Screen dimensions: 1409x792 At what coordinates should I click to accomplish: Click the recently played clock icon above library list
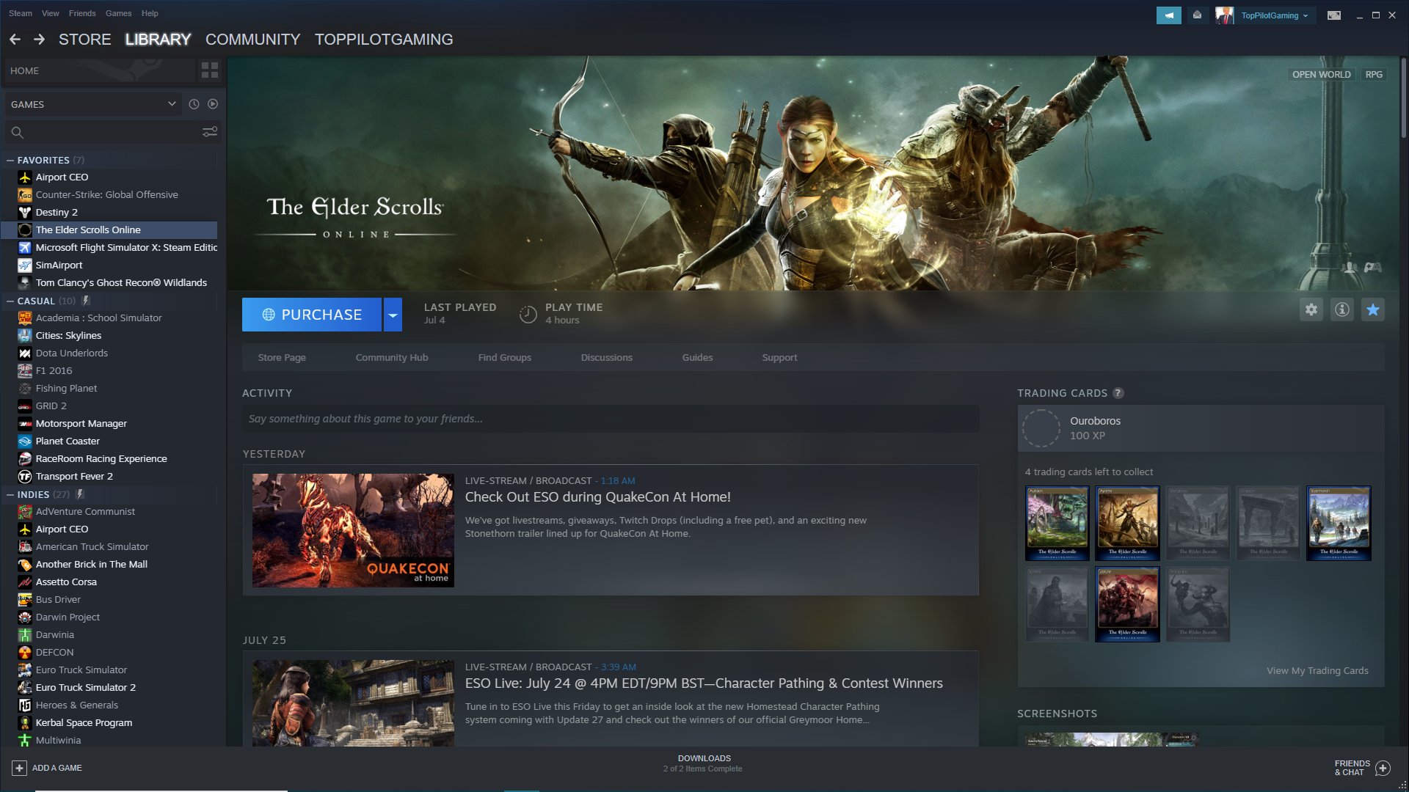point(193,103)
